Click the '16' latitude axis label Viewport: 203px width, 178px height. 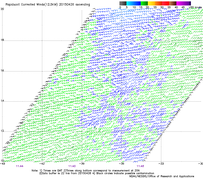point(2,71)
